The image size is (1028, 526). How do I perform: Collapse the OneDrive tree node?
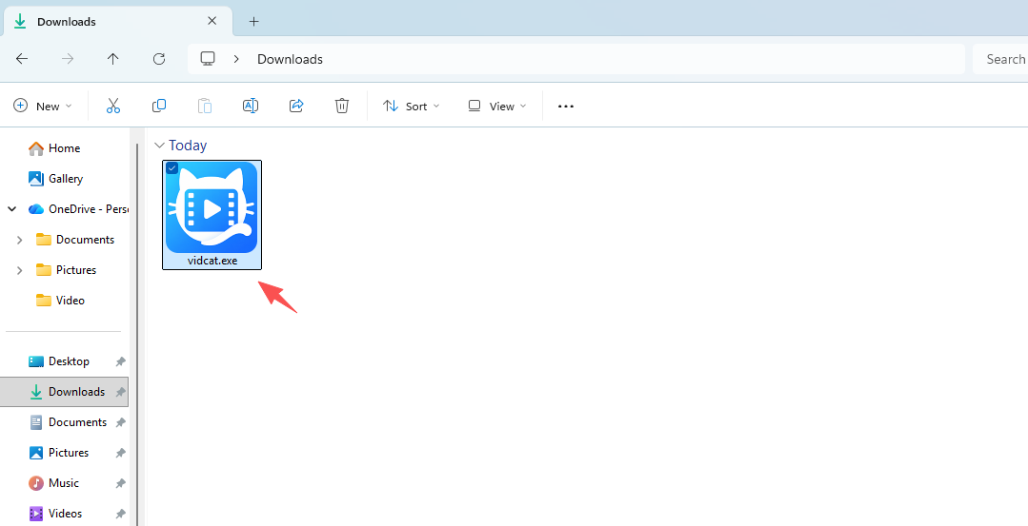pyautogui.click(x=11, y=209)
